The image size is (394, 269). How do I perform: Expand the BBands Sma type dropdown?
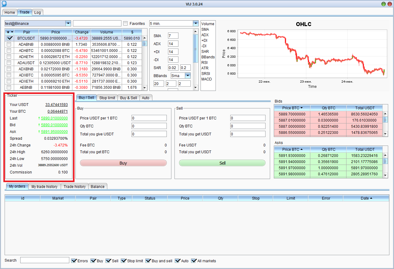(188, 76)
